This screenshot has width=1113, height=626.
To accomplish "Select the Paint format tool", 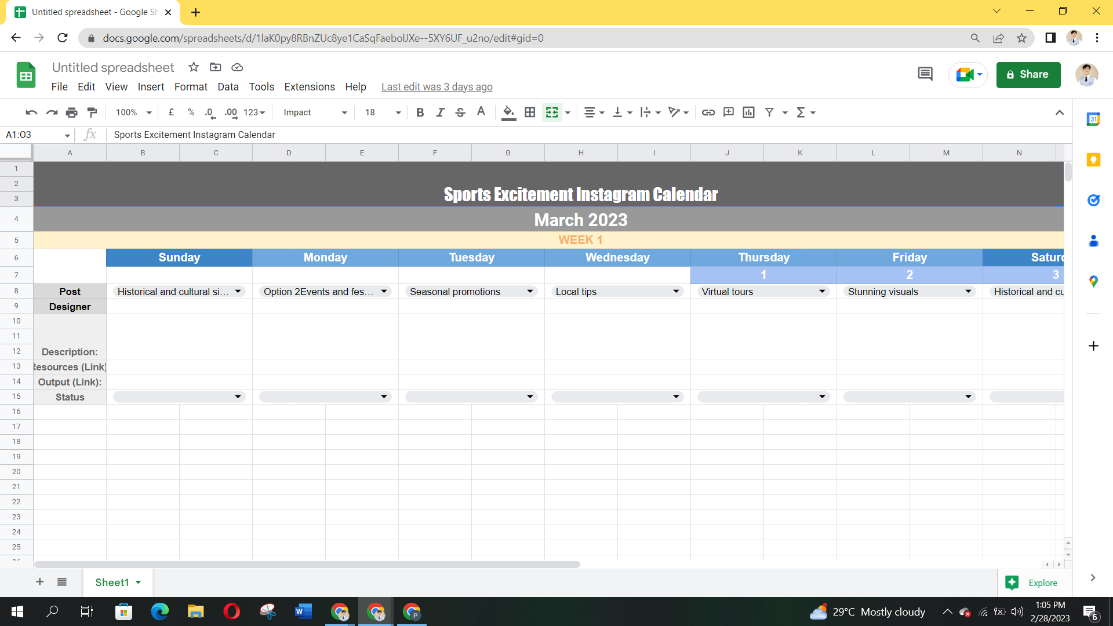I will tap(92, 112).
